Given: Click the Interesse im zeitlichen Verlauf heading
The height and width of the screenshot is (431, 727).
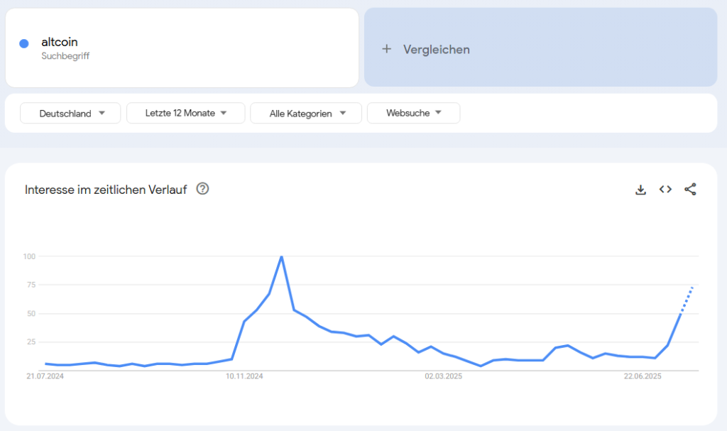Looking at the screenshot, I should tap(106, 190).
